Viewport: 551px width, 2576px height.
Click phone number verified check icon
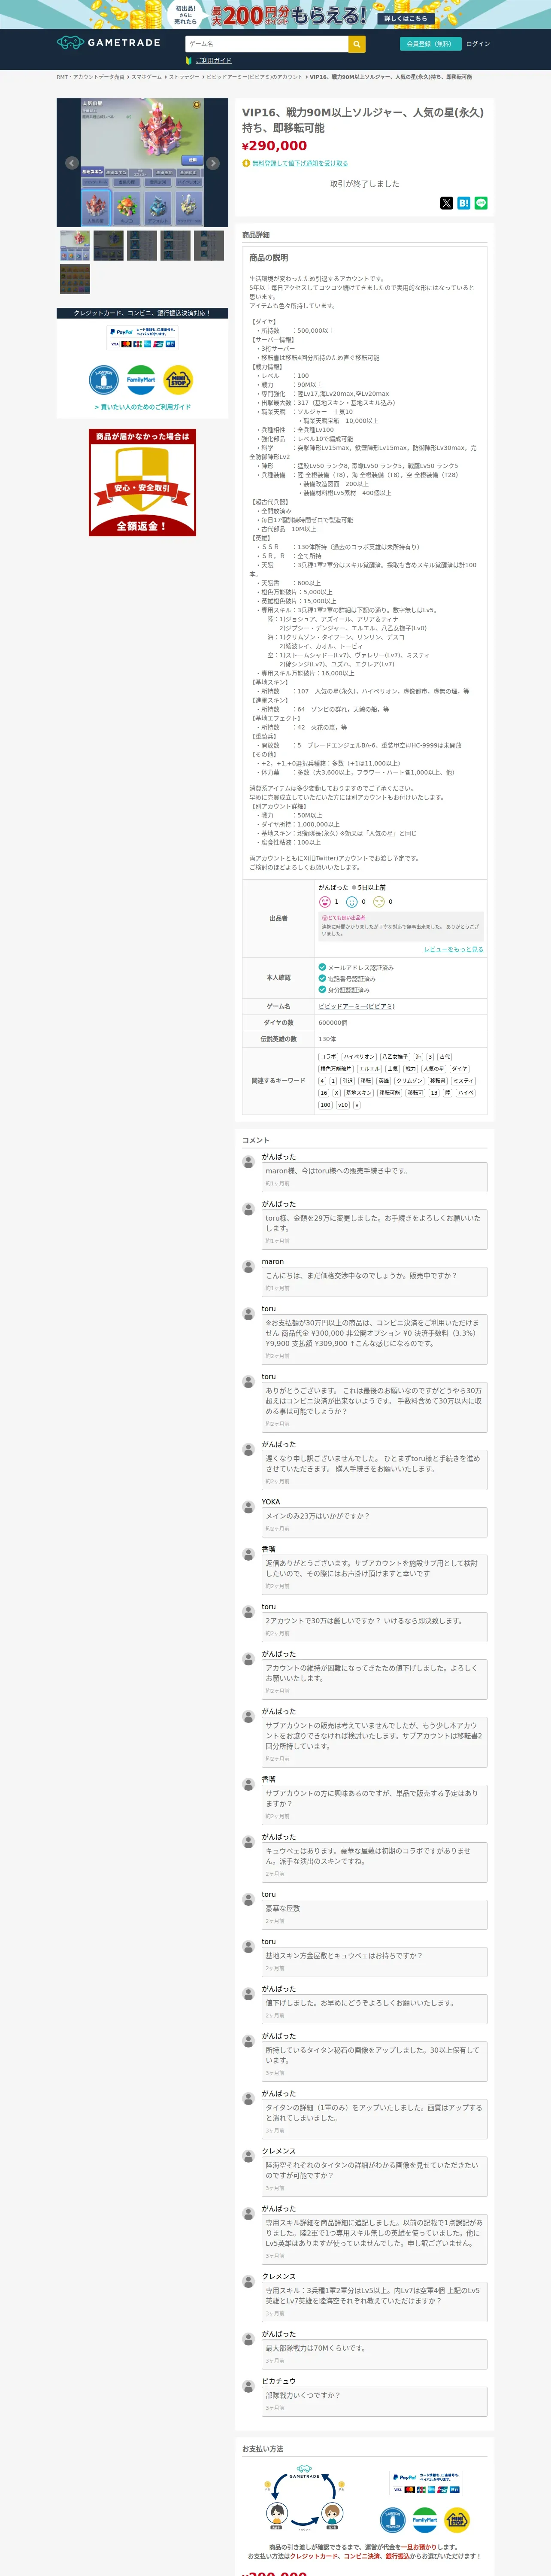coord(322,978)
